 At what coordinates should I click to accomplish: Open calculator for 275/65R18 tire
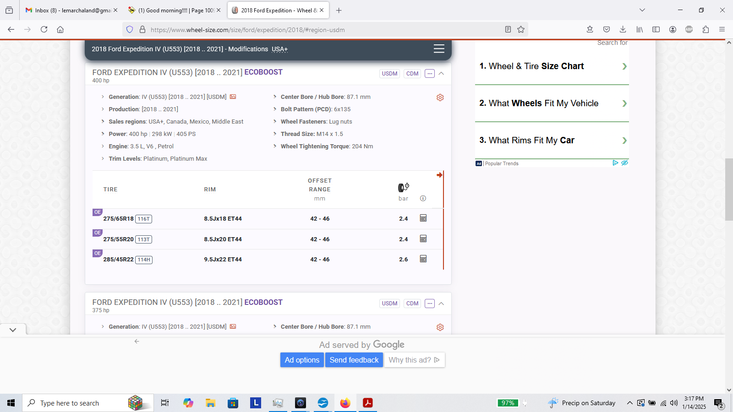[x=423, y=218]
